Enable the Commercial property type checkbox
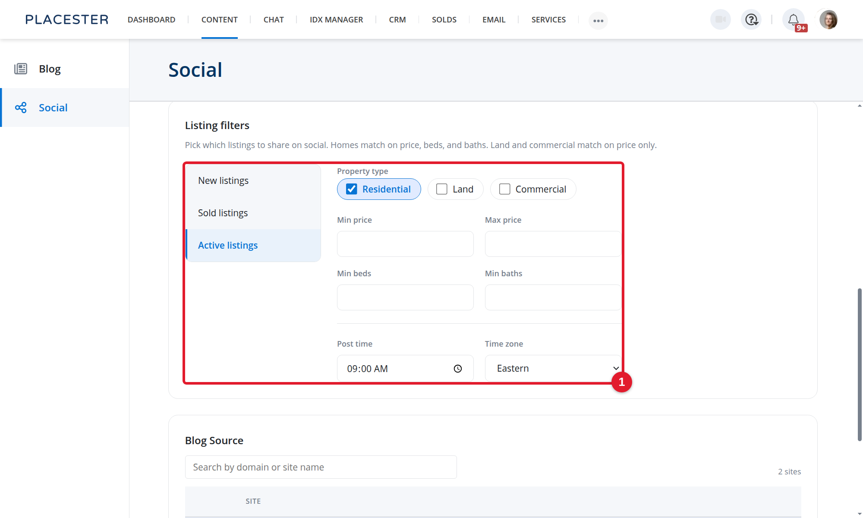The image size is (863, 518). (x=505, y=189)
